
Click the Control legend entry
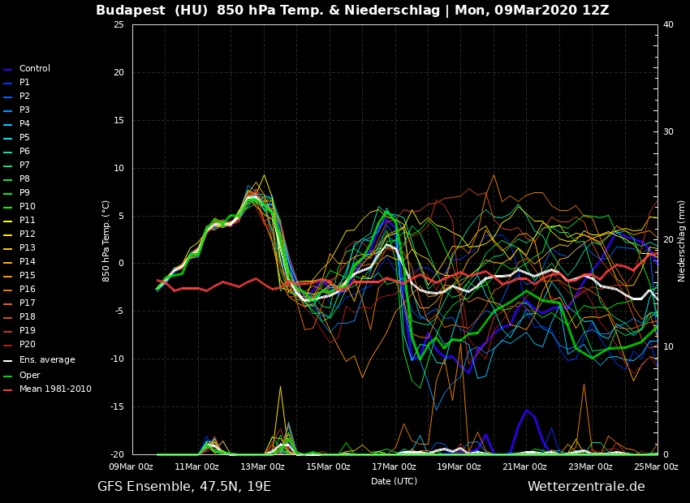tap(34, 69)
